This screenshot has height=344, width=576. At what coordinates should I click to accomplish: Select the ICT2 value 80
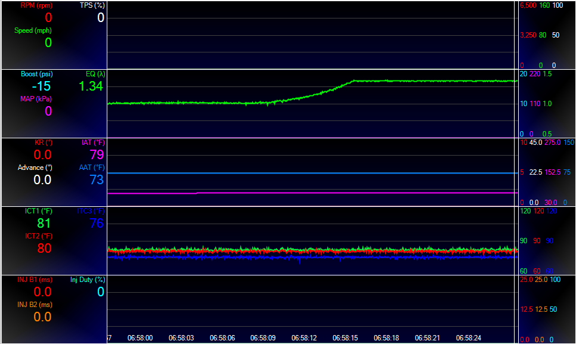44,249
